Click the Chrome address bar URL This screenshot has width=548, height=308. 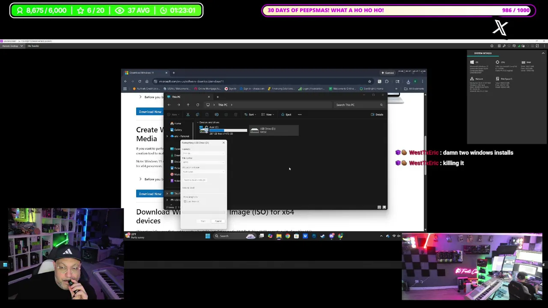(191, 81)
